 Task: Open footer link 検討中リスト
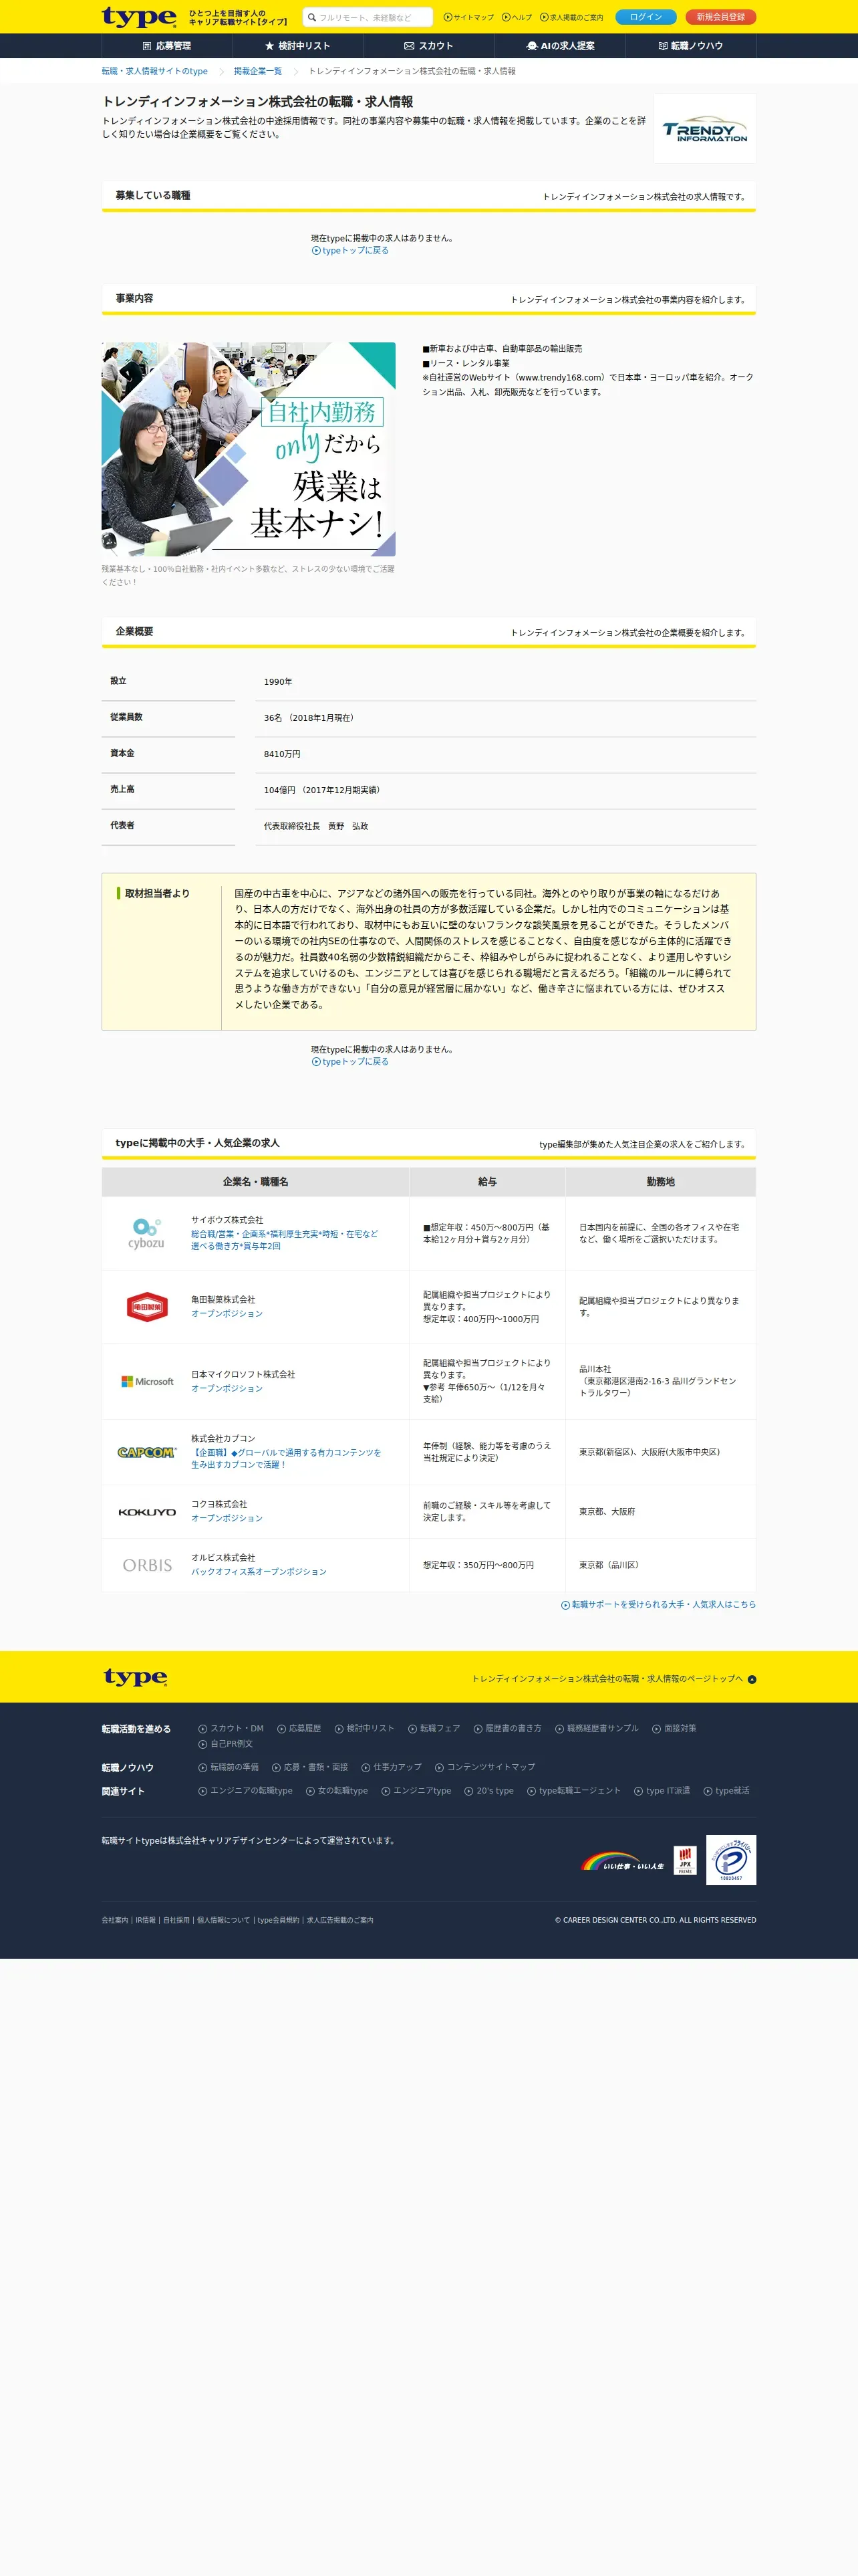coord(365,1728)
